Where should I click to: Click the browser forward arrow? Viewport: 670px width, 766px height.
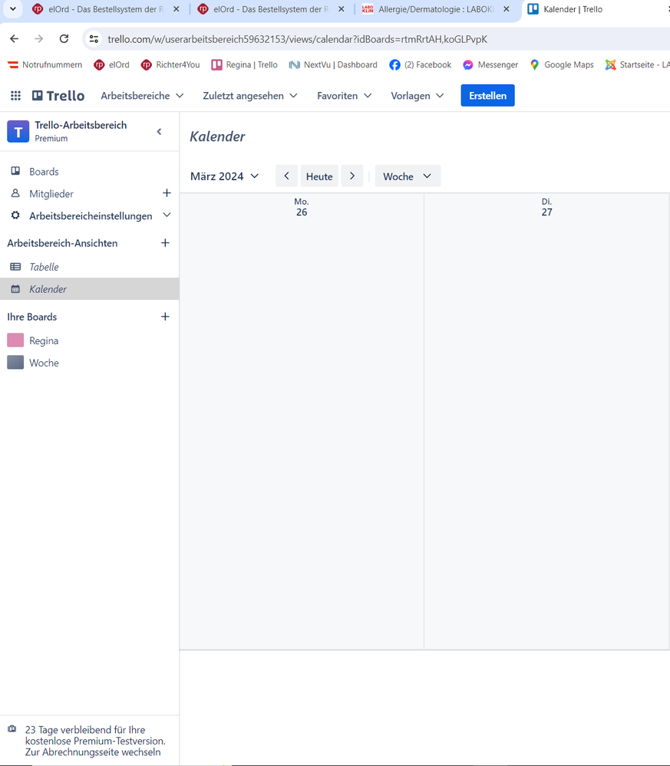coord(38,38)
